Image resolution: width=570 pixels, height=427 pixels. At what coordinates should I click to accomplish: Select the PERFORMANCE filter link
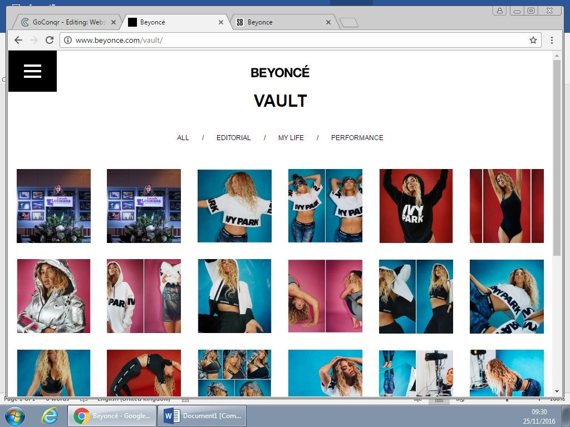(x=357, y=138)
